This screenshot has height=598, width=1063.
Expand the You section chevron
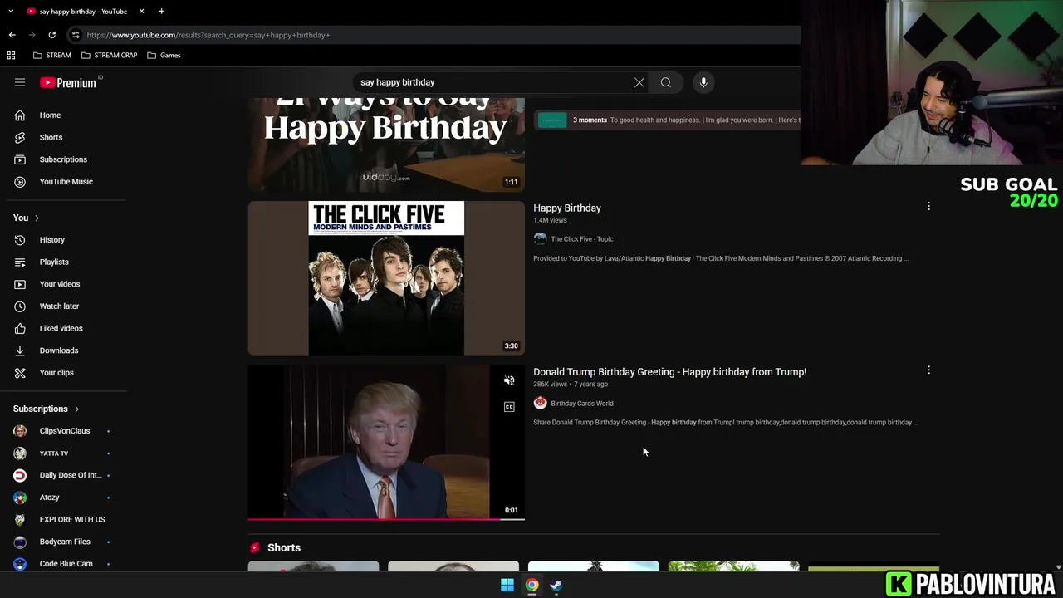coord(37,218)
